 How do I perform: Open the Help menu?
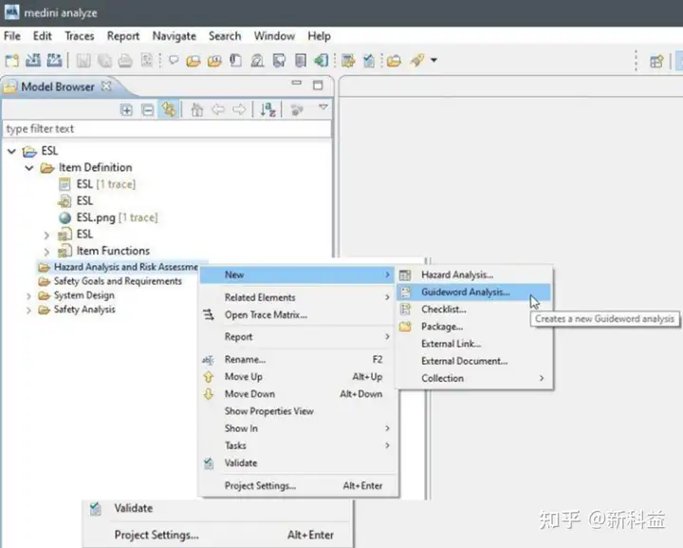(320, 36)
